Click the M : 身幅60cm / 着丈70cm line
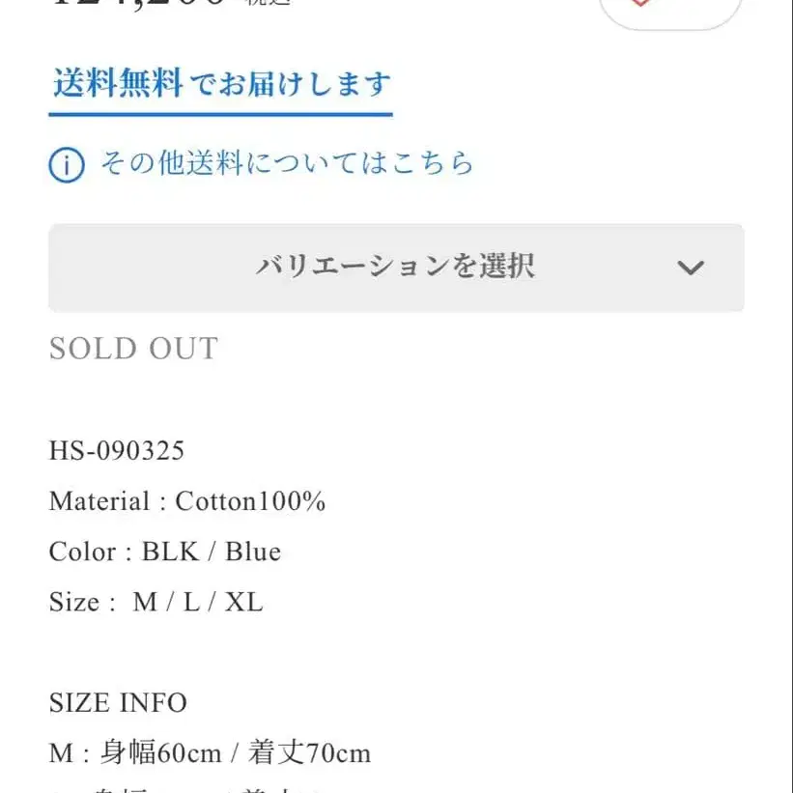The image size is (793, 793). pyautogui.click(x=210, y=752)
